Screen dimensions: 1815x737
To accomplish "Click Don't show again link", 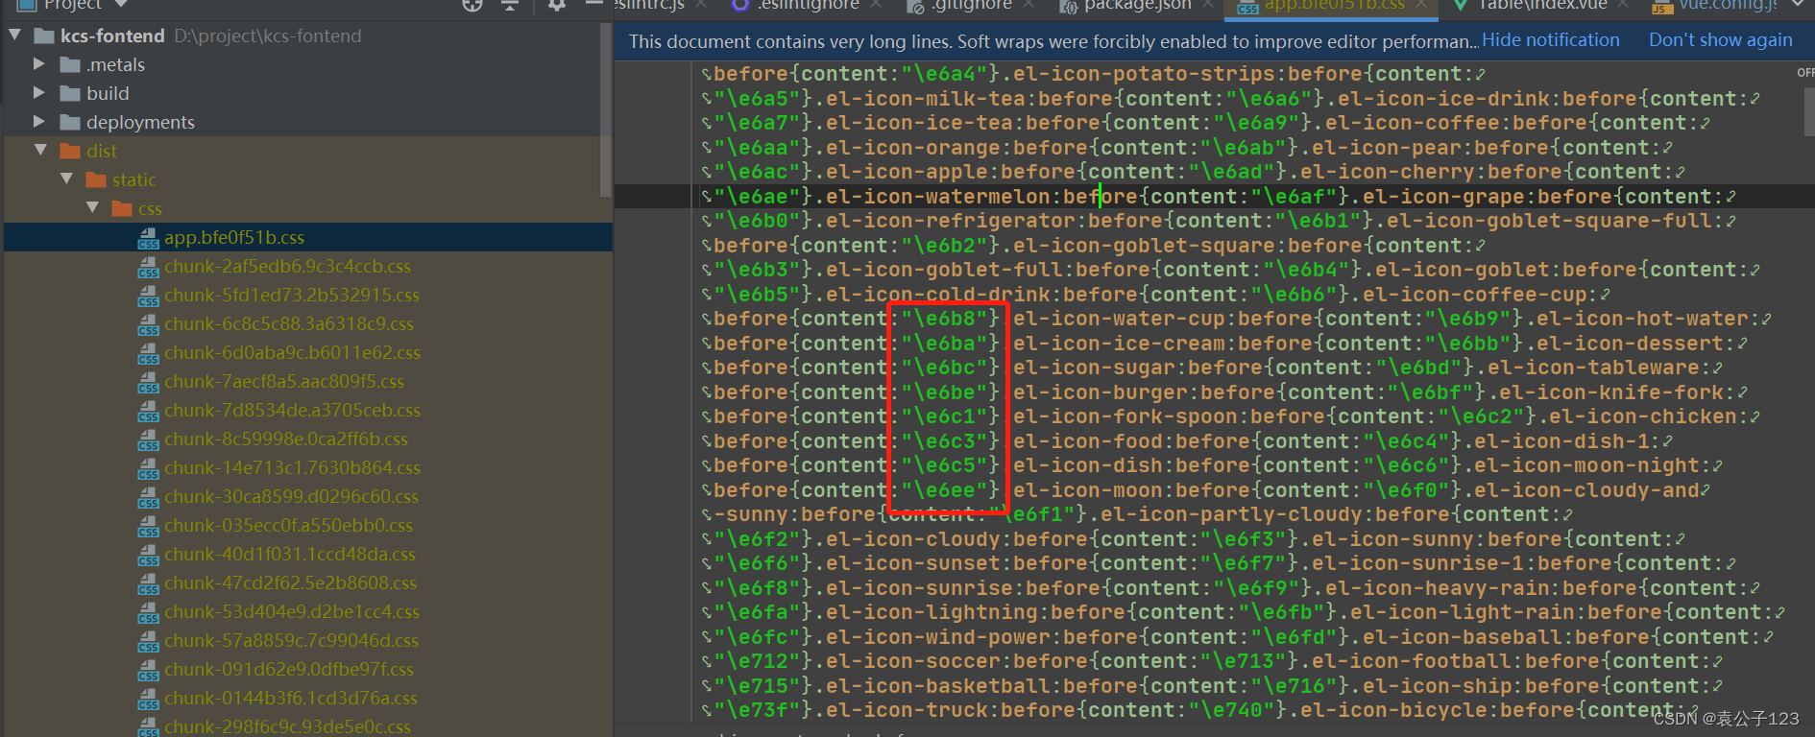I will [1720, 40].
